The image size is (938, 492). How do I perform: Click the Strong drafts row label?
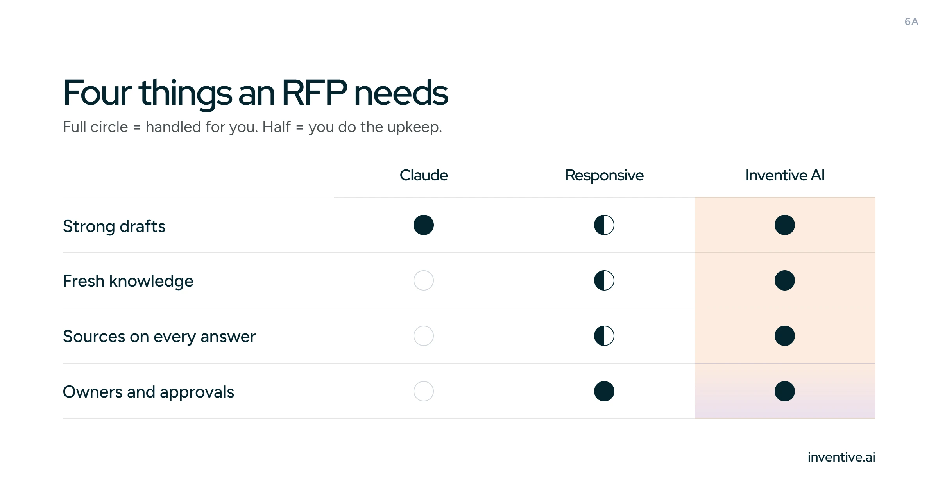(114, 226)
